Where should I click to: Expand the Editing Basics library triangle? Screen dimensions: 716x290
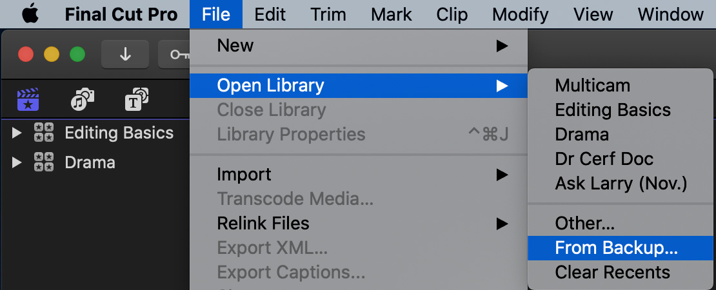tap(17, 133)
